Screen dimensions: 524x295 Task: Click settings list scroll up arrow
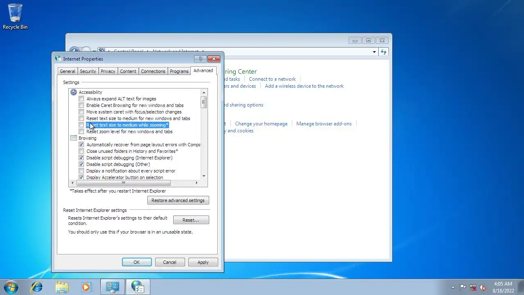click(x=203, y=92)
